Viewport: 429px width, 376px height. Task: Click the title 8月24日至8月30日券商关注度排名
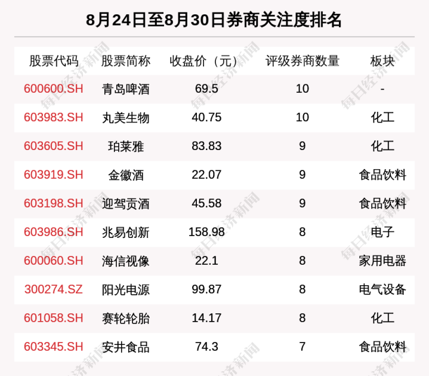click(x=214, y=20)
